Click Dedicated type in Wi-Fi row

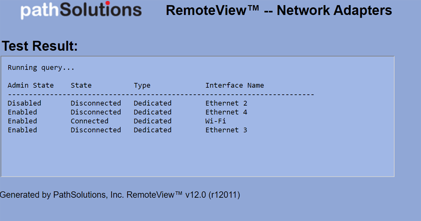tap(152, 121)
